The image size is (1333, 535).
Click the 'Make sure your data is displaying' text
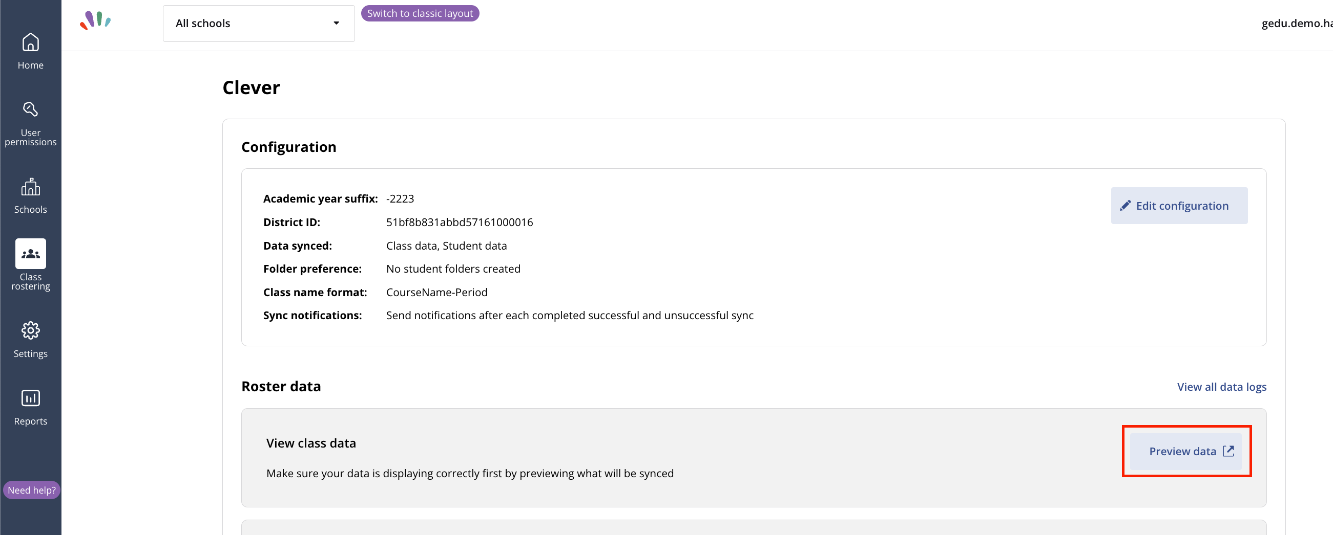[470, 474]
